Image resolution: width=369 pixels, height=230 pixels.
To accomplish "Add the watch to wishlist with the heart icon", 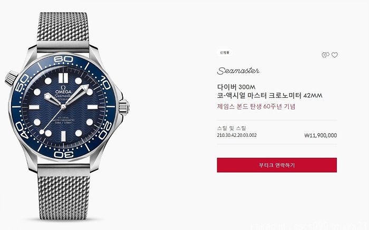I will (x=334, y=55).
